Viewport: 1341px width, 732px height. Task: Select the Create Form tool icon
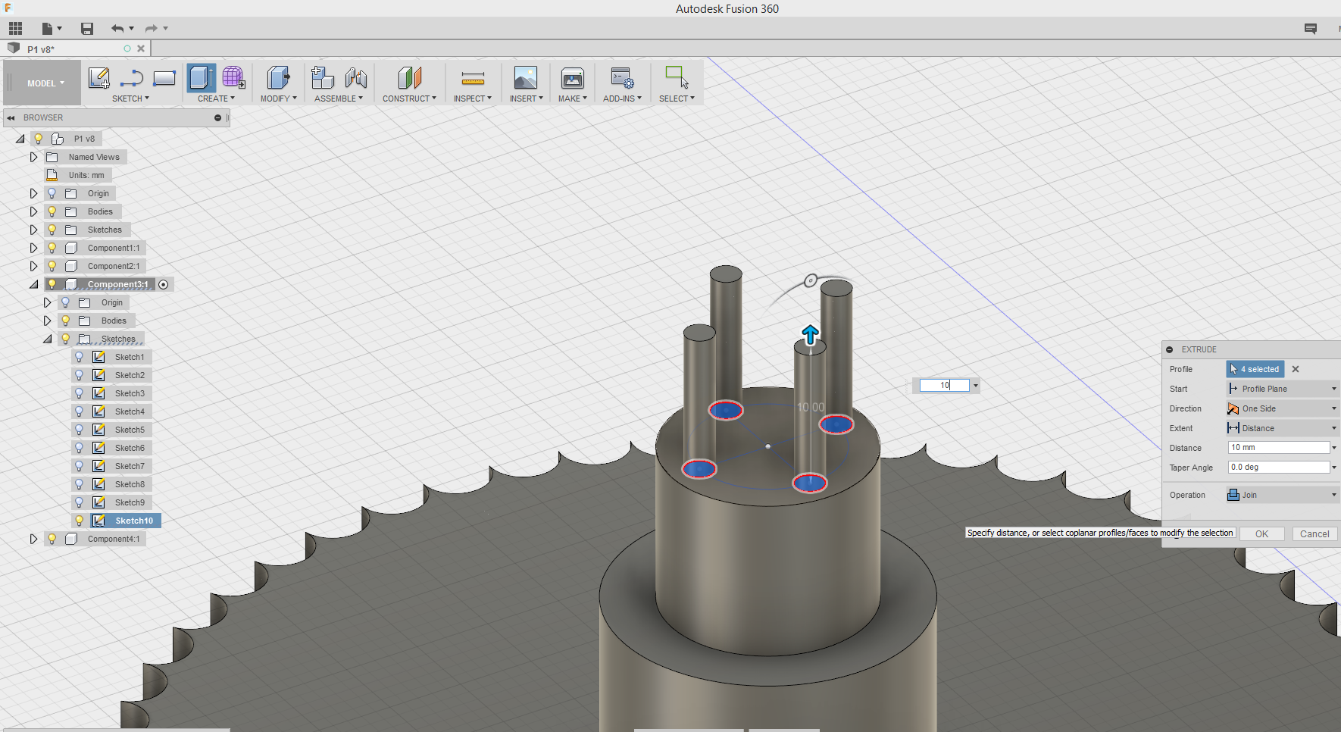[x=233, y=77]
